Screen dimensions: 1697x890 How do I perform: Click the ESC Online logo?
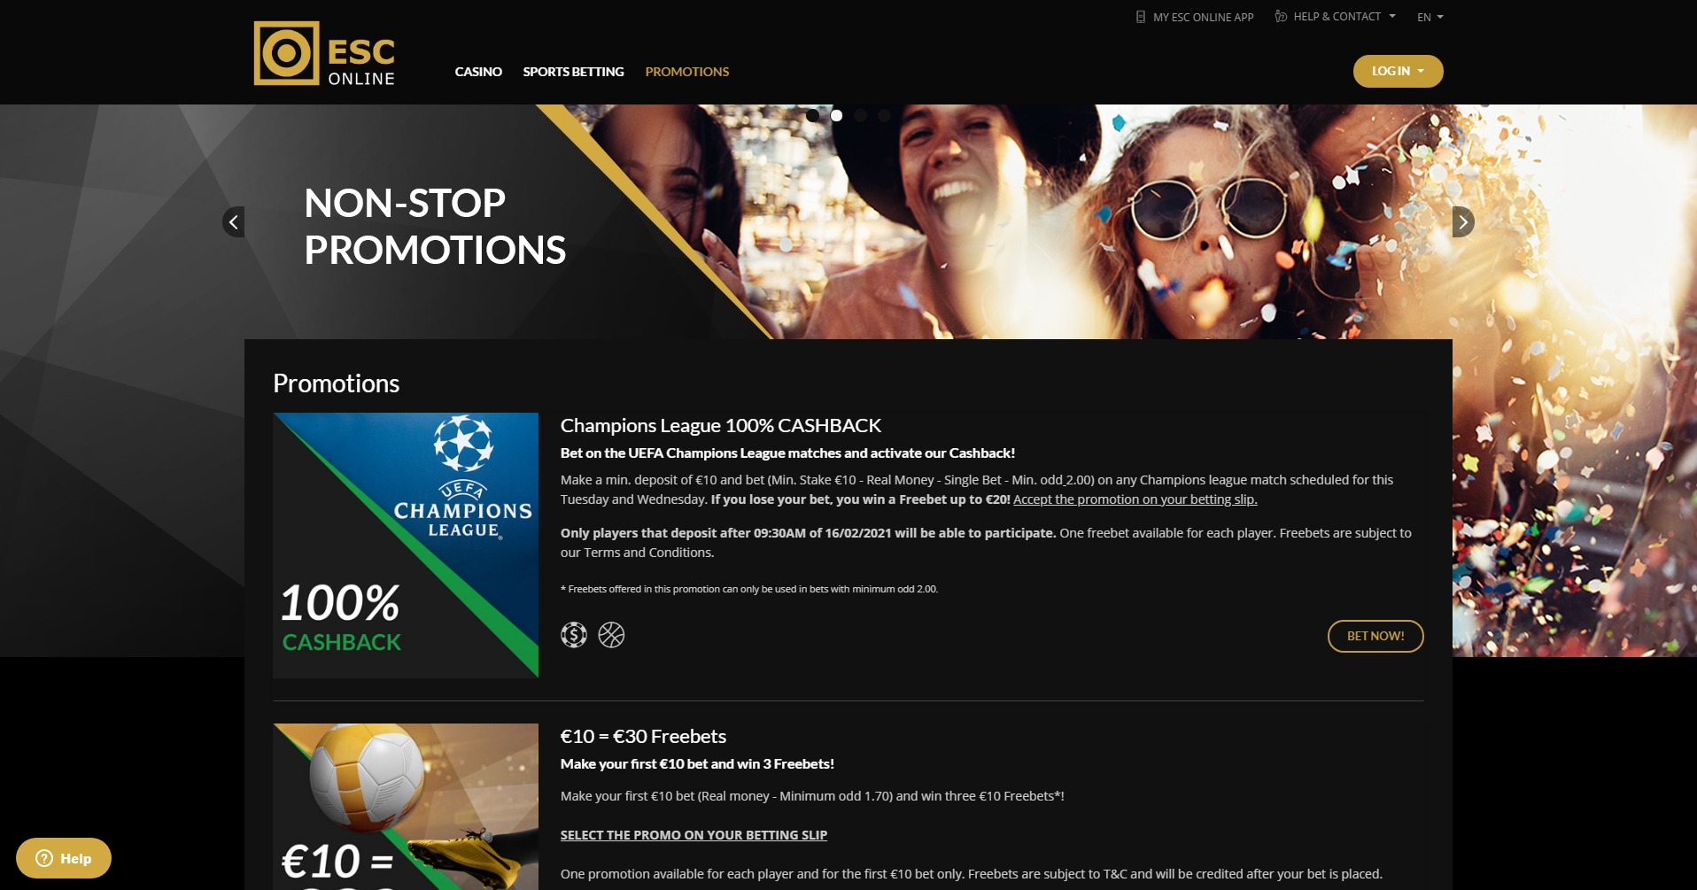coord(324,54)
